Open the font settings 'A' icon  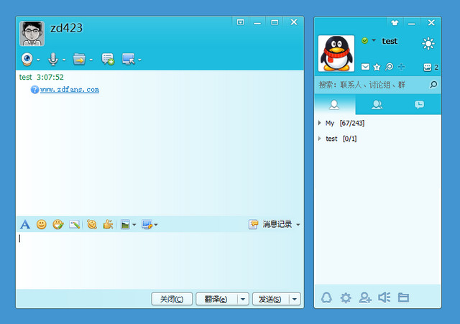click(x=25, y=224)
